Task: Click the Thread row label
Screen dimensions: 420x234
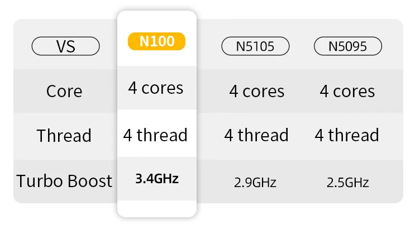Action: tap(64, 136)
